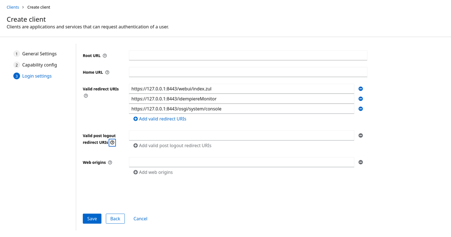Save the new client
Screen dimensions: 451x237
coord(92,219)
